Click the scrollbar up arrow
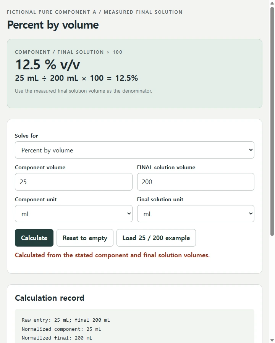 [x=272, y=3]
